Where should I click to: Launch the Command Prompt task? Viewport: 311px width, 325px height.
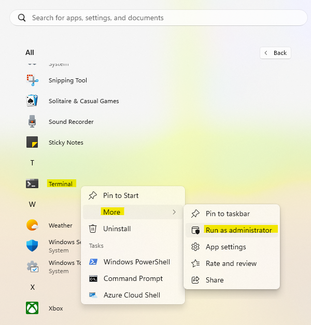point(133,278)
